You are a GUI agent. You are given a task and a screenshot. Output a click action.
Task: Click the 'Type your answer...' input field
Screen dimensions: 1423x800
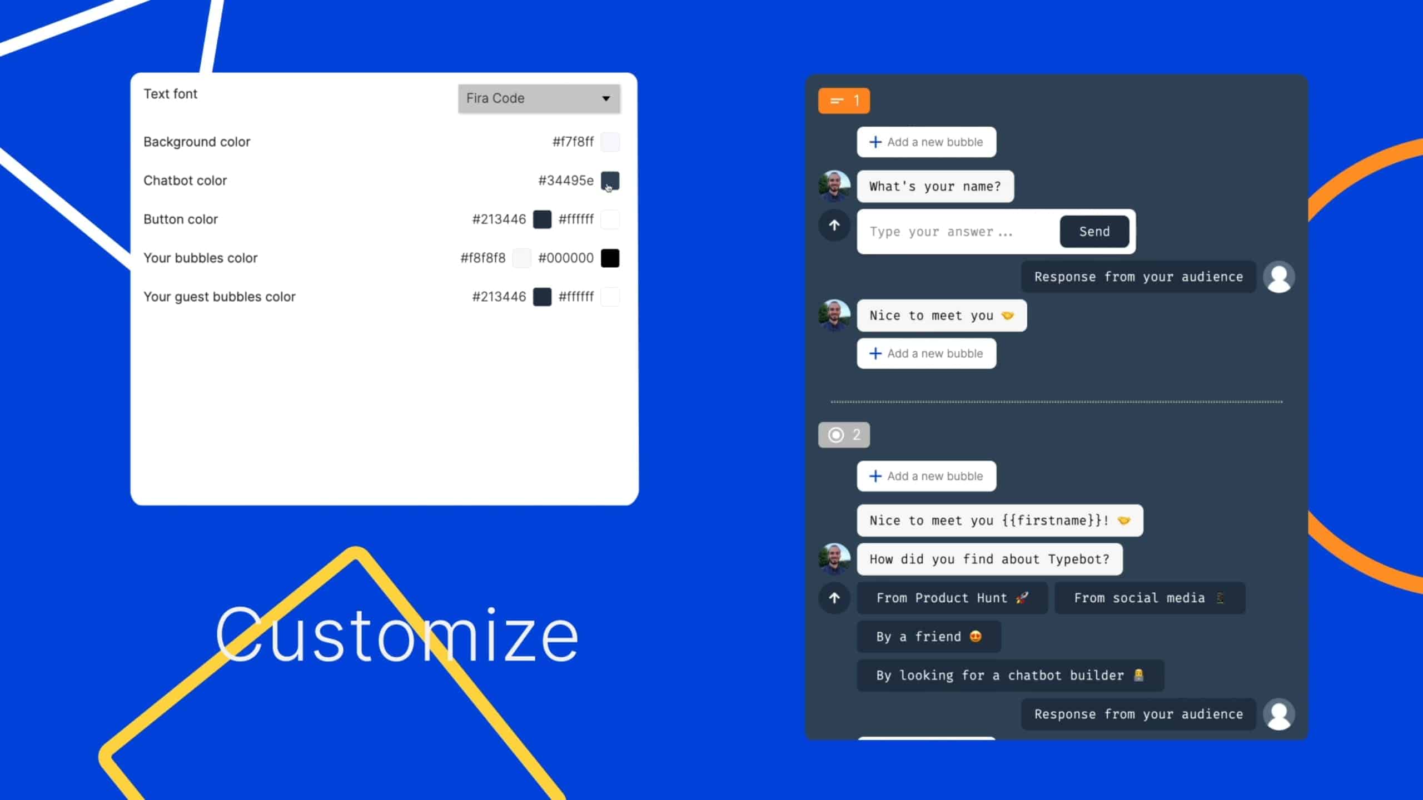click(x=958, y=231)
